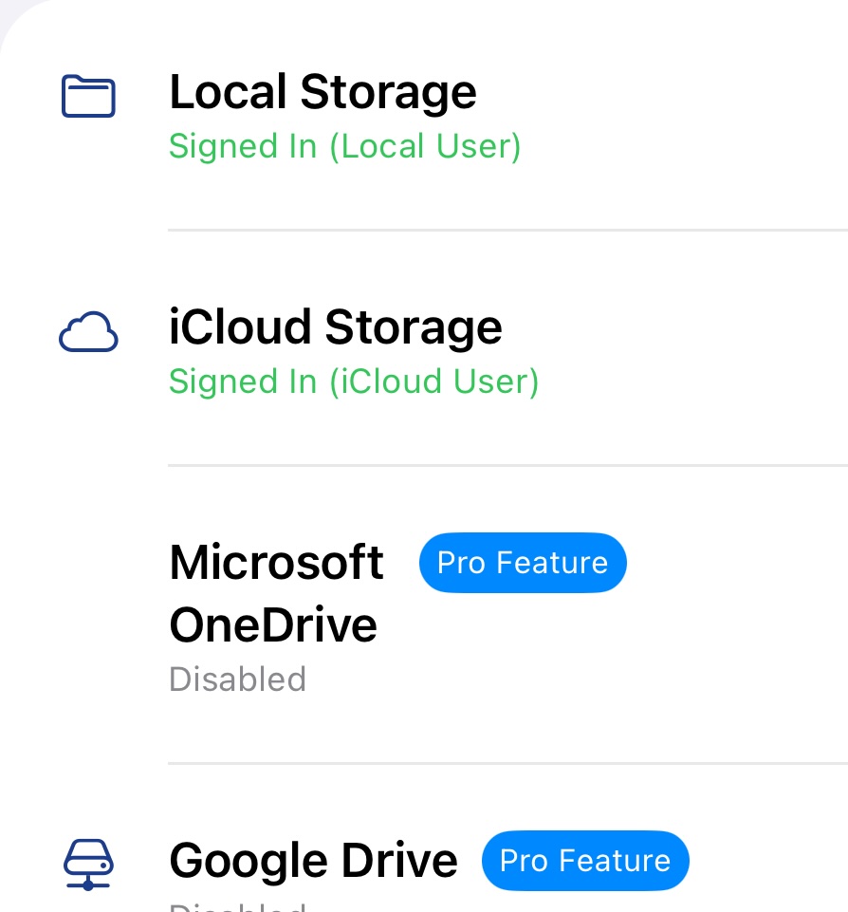This screenshot has width=848, height=912.
Task: Click the divider line below Microsoft OneDrive
Action: coord(507,763)
